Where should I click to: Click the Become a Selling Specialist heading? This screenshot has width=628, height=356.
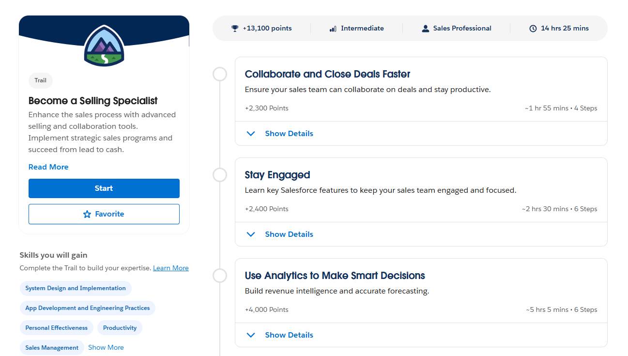tap(93, 101)
